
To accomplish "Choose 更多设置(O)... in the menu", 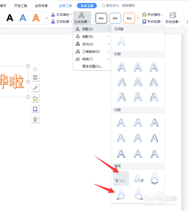I will tap(93, 66).
